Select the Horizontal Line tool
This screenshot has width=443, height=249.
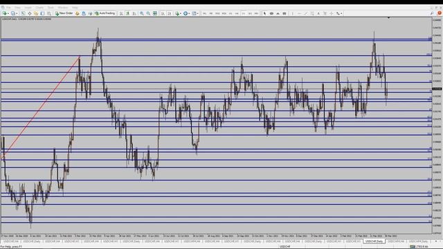(x=299, y=13)
